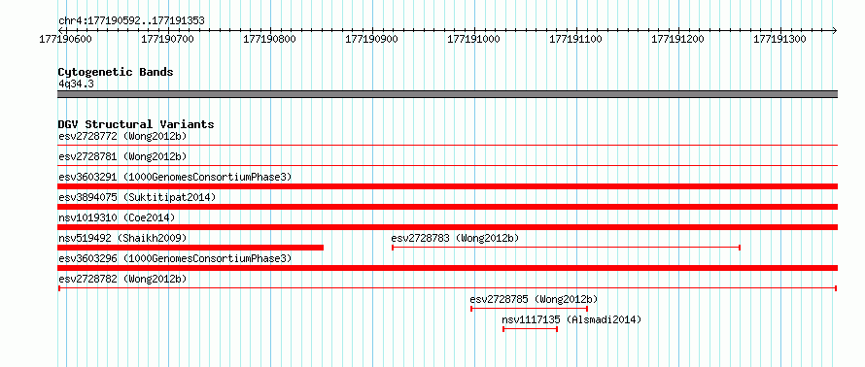Click the bracketed span of esv2728785
Screen dimensions: 865x367
tap(529, 309)
